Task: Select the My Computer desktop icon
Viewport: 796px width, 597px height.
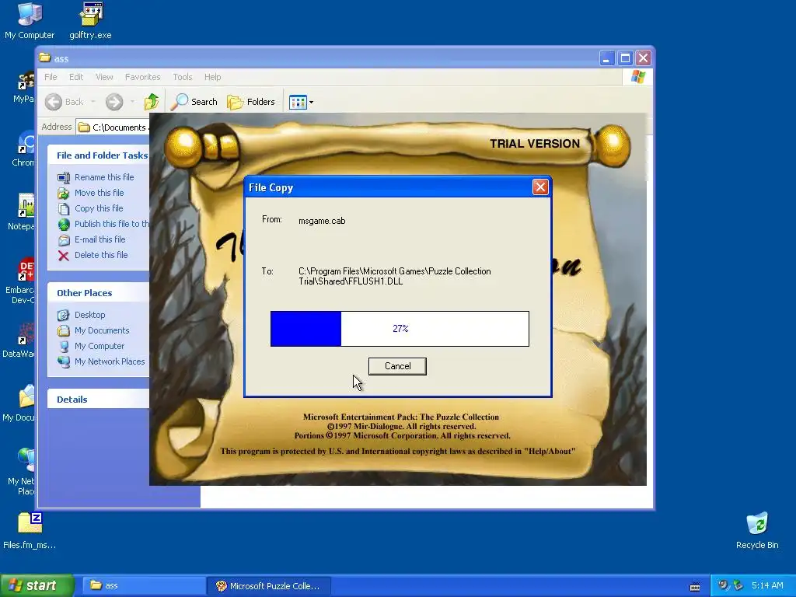Action: pyautogui.click(x=30, y=21)
